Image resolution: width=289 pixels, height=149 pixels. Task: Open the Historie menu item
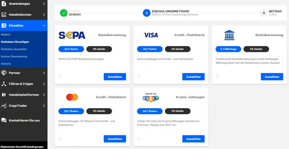tap(6, 64)
